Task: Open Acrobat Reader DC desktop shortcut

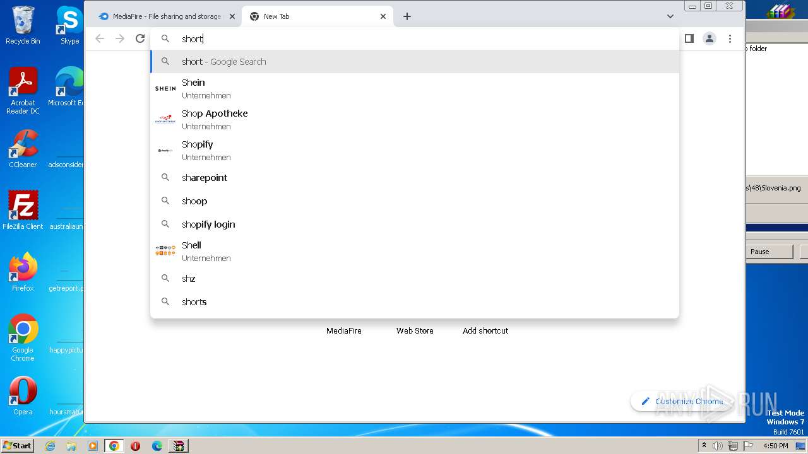Action: [x=23, y=91]
